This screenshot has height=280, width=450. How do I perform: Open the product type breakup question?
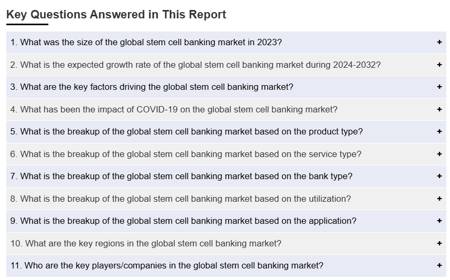pyautogui.click(x=186, y=131)
